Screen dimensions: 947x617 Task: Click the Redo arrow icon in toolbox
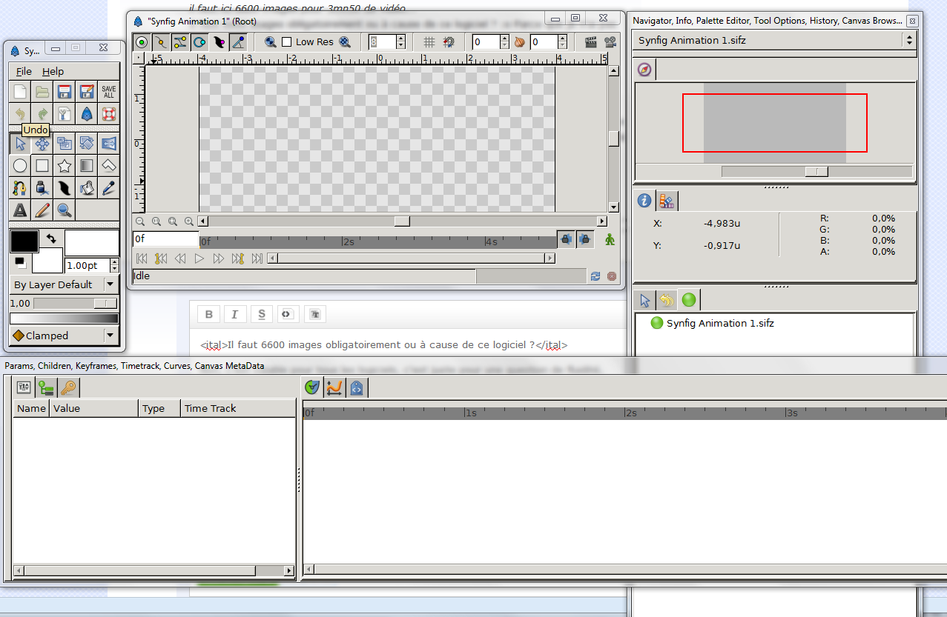tap(42, 114)
